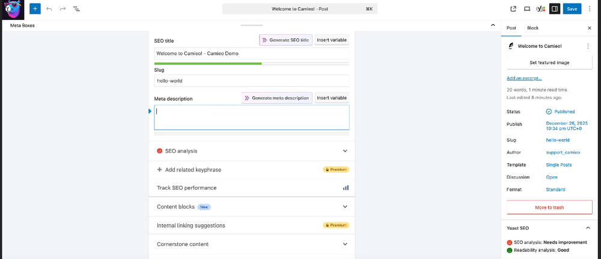Open the Yoast SEO toolbar icon
This screenshot has height=259, width=601.
pyautogui.click(x=540, y=9)
